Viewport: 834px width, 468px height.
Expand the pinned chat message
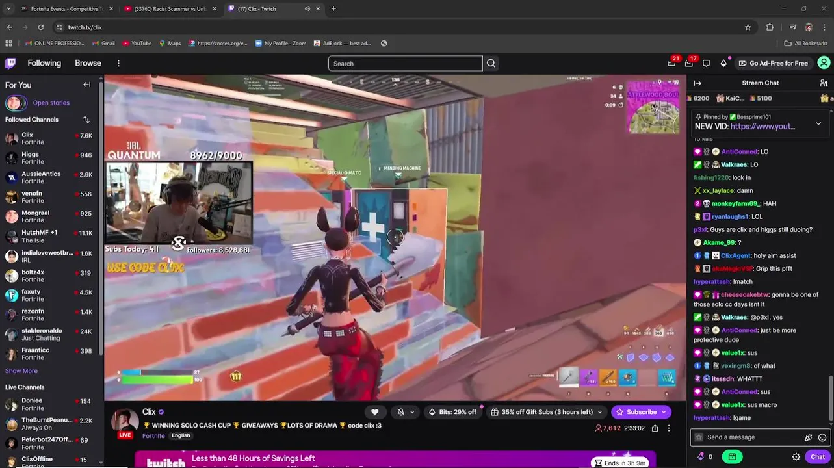point(818,123)
